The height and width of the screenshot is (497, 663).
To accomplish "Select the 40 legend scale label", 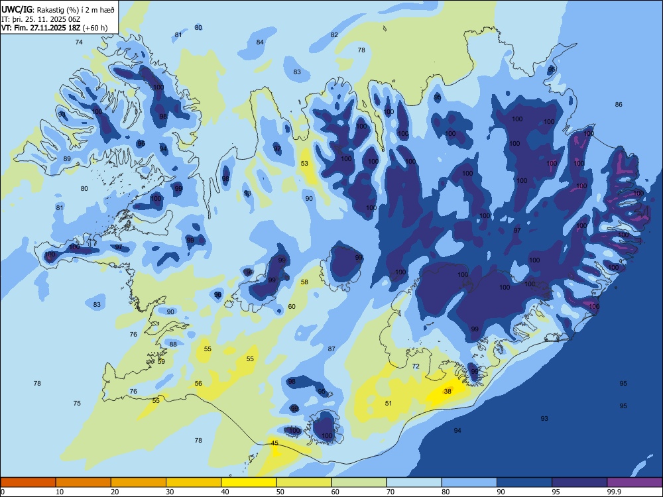I will coord(225,492).
